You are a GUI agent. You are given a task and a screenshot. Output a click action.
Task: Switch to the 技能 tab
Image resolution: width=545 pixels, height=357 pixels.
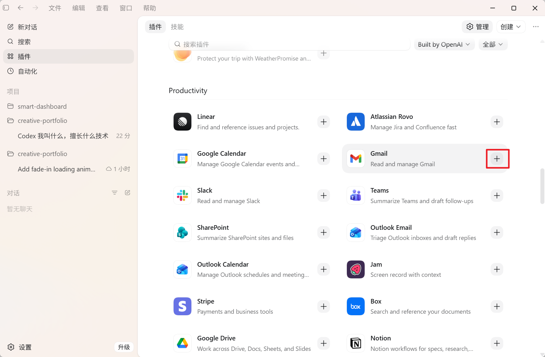[x=177, y=27]
